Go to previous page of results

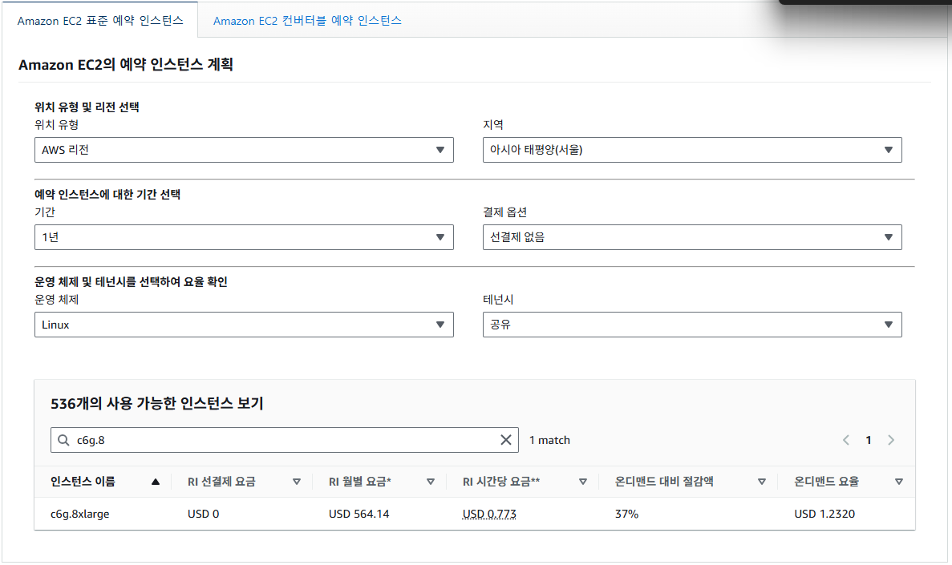pyautogui.click(x=846, y=440)
